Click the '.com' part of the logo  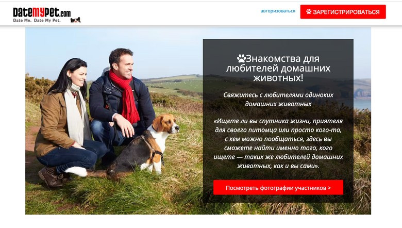pos(65,13)
